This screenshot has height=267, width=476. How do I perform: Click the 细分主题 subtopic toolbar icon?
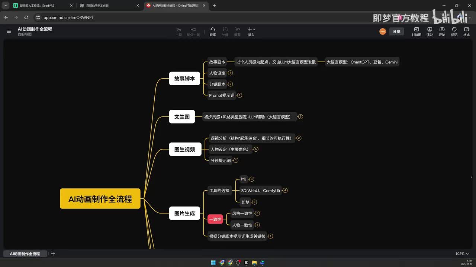[193, 32]
